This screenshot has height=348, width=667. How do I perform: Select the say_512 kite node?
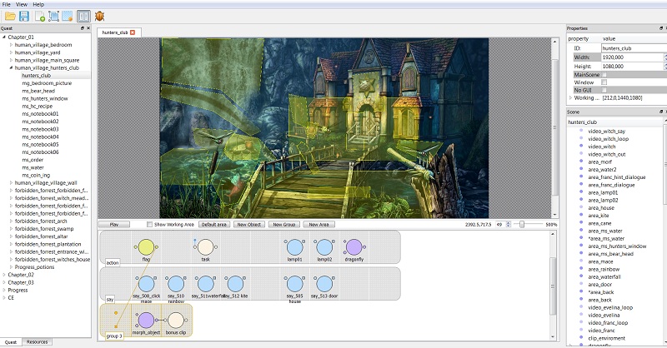(235, 284)
